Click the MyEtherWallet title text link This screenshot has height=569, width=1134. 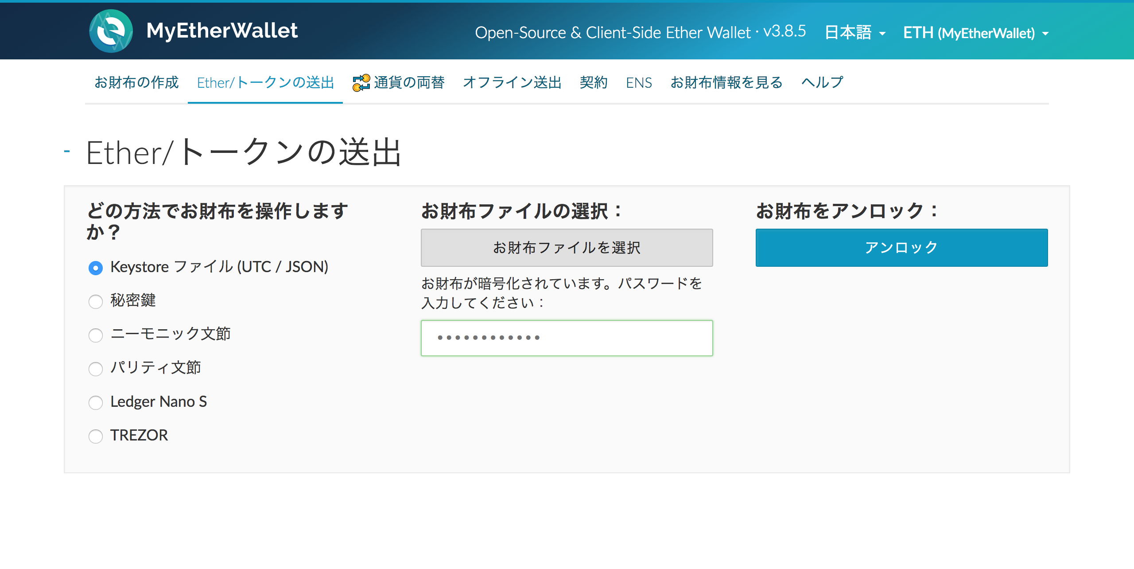[x=222, y=31]
